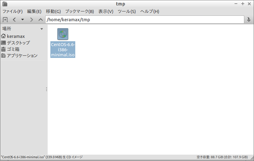Viewport: 254px width, 161px height.
Task: Open a new tab with the toolbar icon
Action: pyautogui.click(x=5, y=20)
